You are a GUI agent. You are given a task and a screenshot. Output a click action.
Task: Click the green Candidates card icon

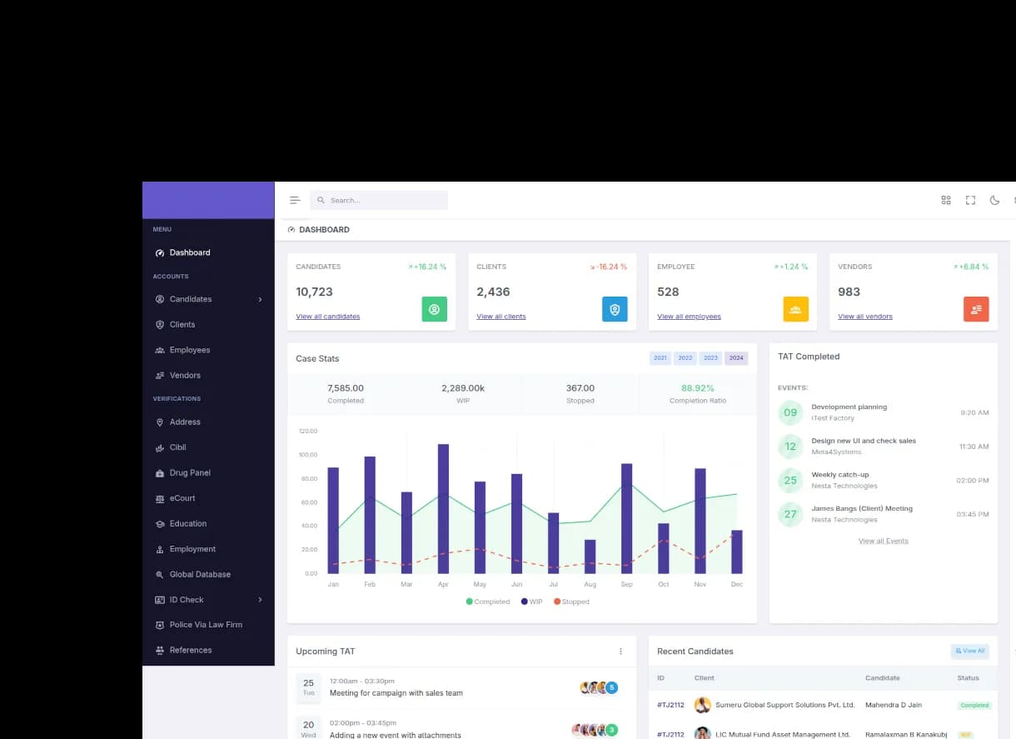[x=434, y=309]
